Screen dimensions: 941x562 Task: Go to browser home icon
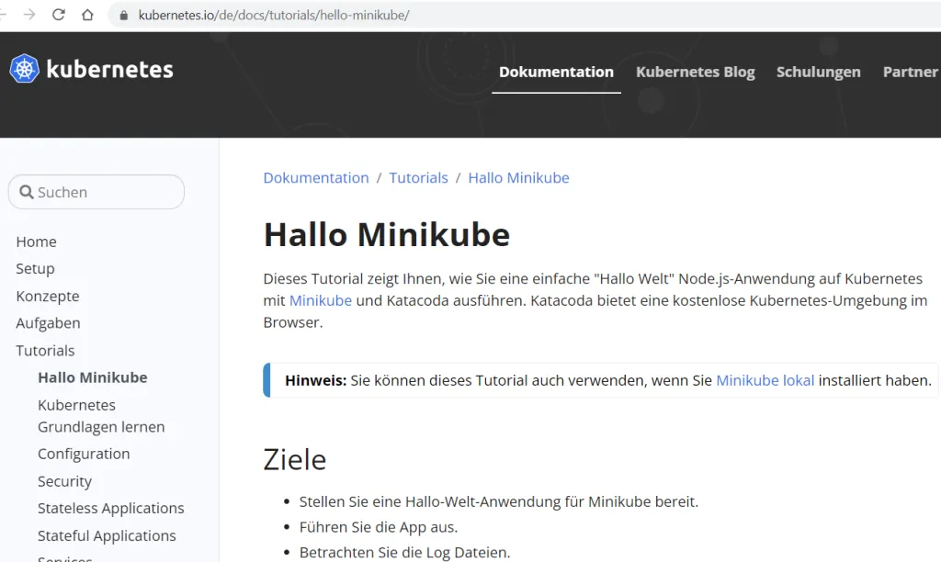coord(87,15)
